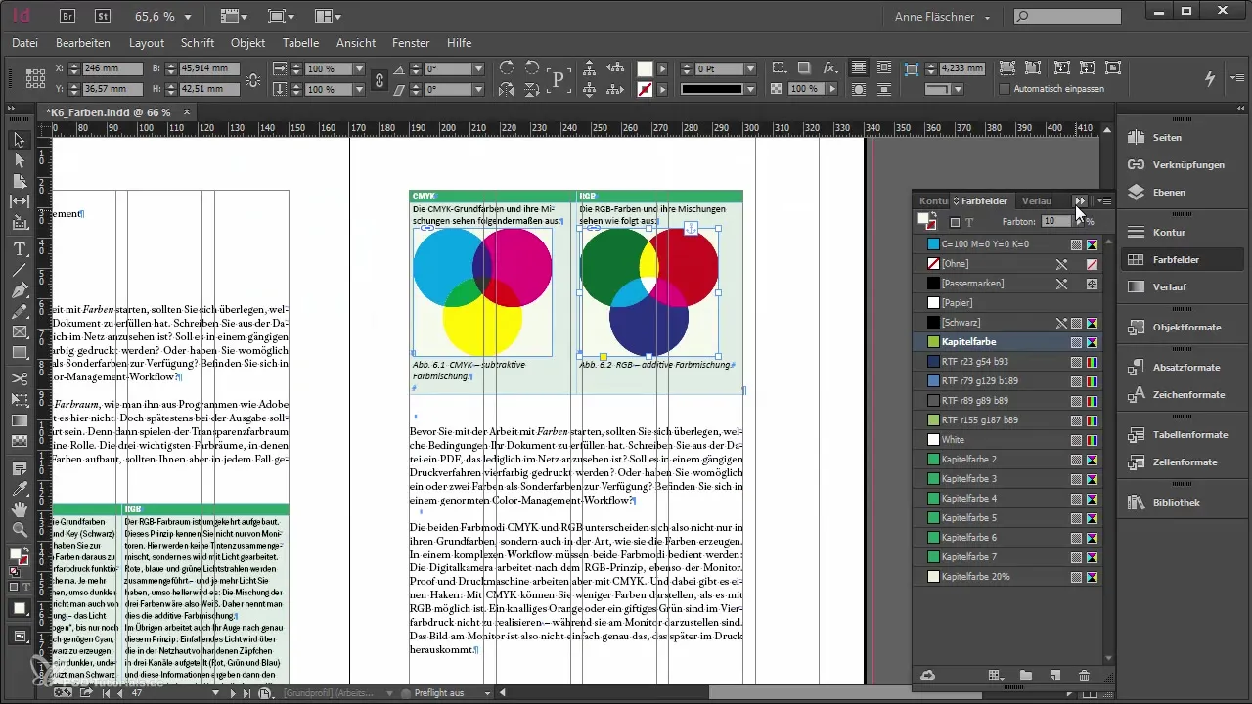Viewport: 1252px width, 704px height.
Task: Open the Seiten panel
Action: click(x=1167, y=138)
